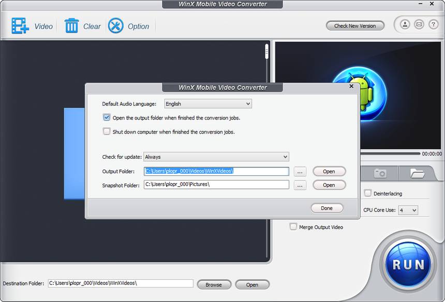Click the Snapshot Folder path field
445x302 pixels.
(216, 185)
